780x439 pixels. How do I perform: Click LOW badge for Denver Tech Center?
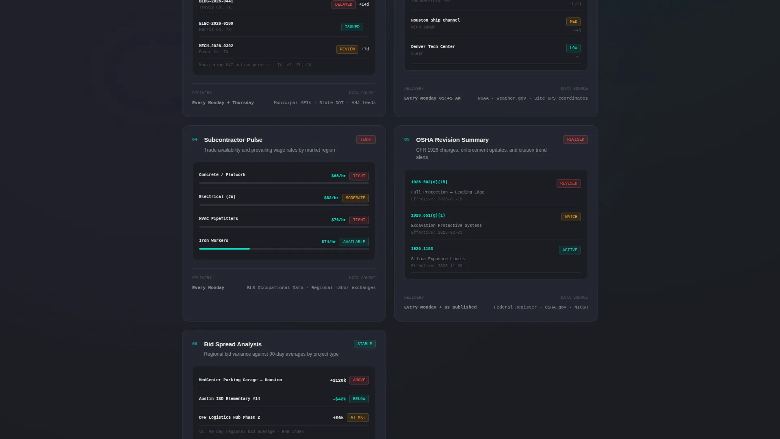[x=574, y=48]
